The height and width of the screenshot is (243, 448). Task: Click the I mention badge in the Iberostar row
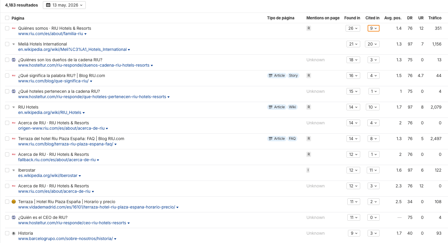pyautogui.click(x=308, y=170)
